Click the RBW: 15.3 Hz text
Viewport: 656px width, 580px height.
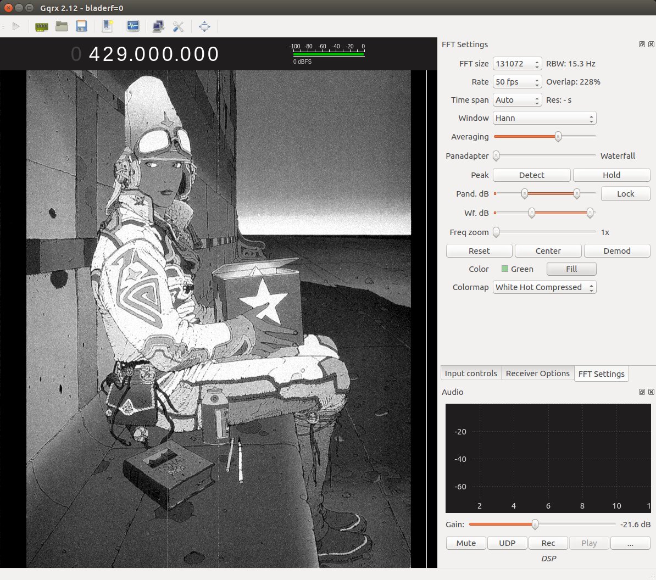571,64
